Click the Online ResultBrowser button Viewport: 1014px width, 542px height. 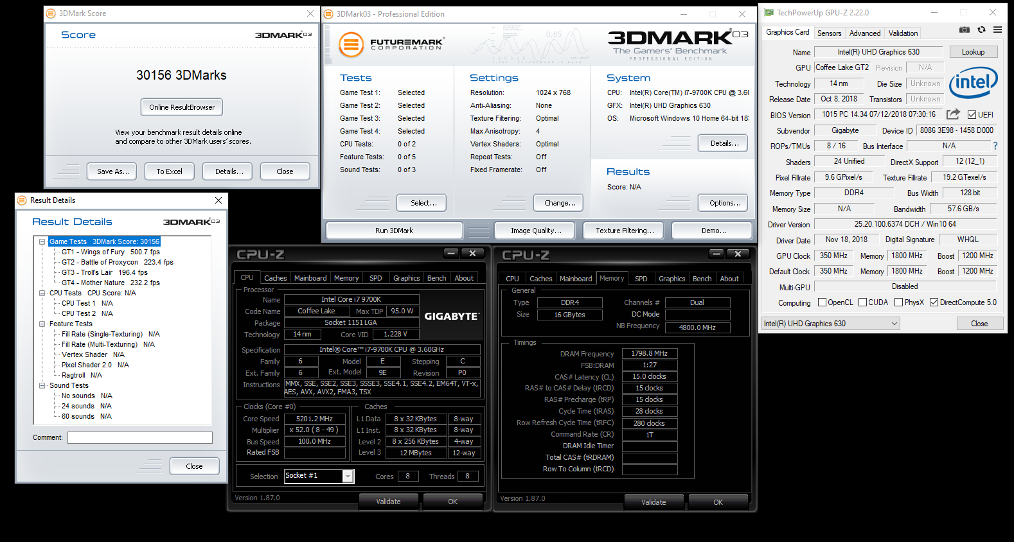(x=182, y=107)
